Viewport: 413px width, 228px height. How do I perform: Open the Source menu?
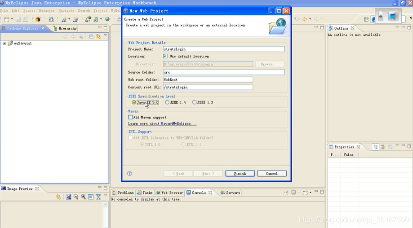(29, 10)
